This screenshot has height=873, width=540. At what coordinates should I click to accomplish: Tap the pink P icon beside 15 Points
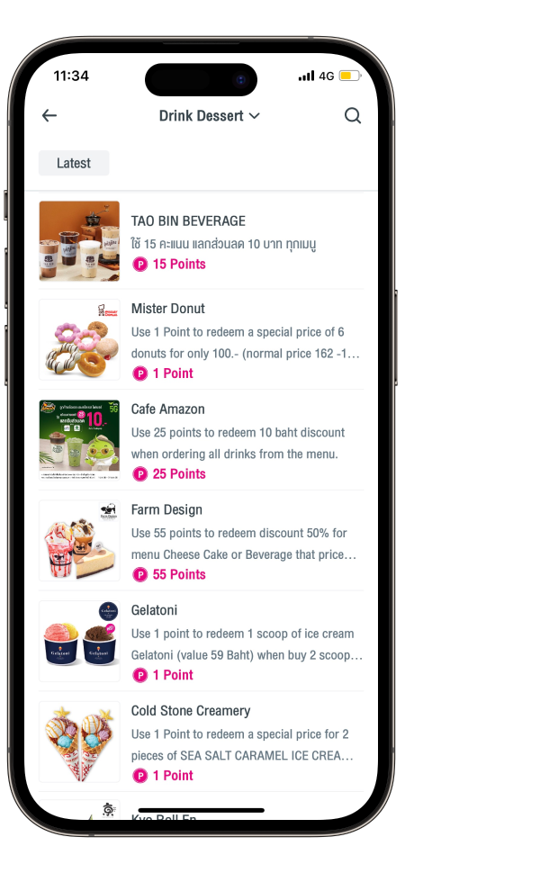point(140,265)
